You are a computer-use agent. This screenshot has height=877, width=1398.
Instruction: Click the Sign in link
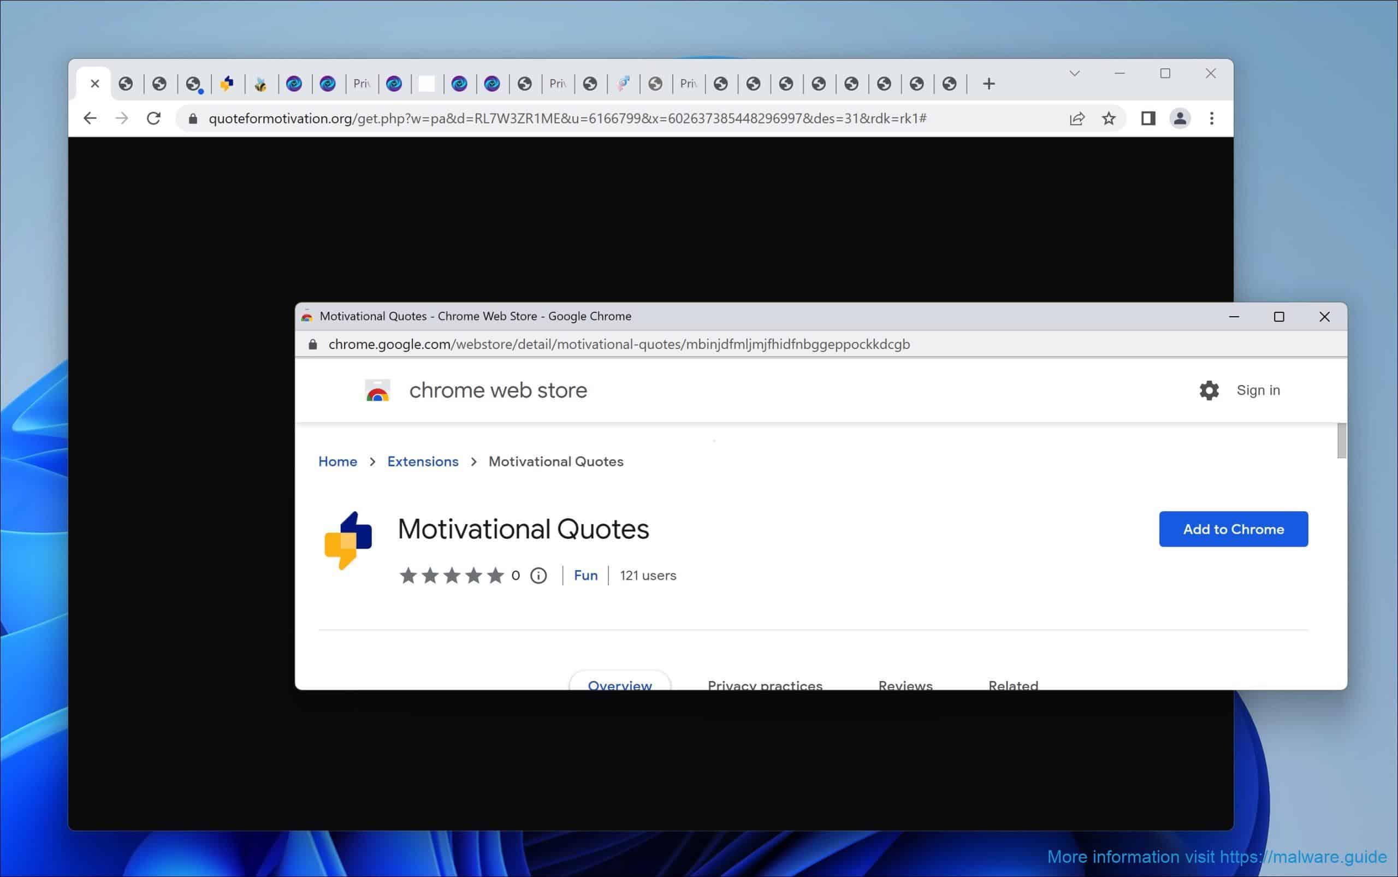(1258, 390)
